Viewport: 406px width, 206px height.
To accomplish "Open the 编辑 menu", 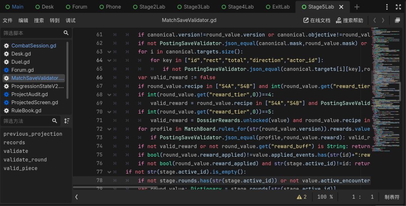I will 23,20.
